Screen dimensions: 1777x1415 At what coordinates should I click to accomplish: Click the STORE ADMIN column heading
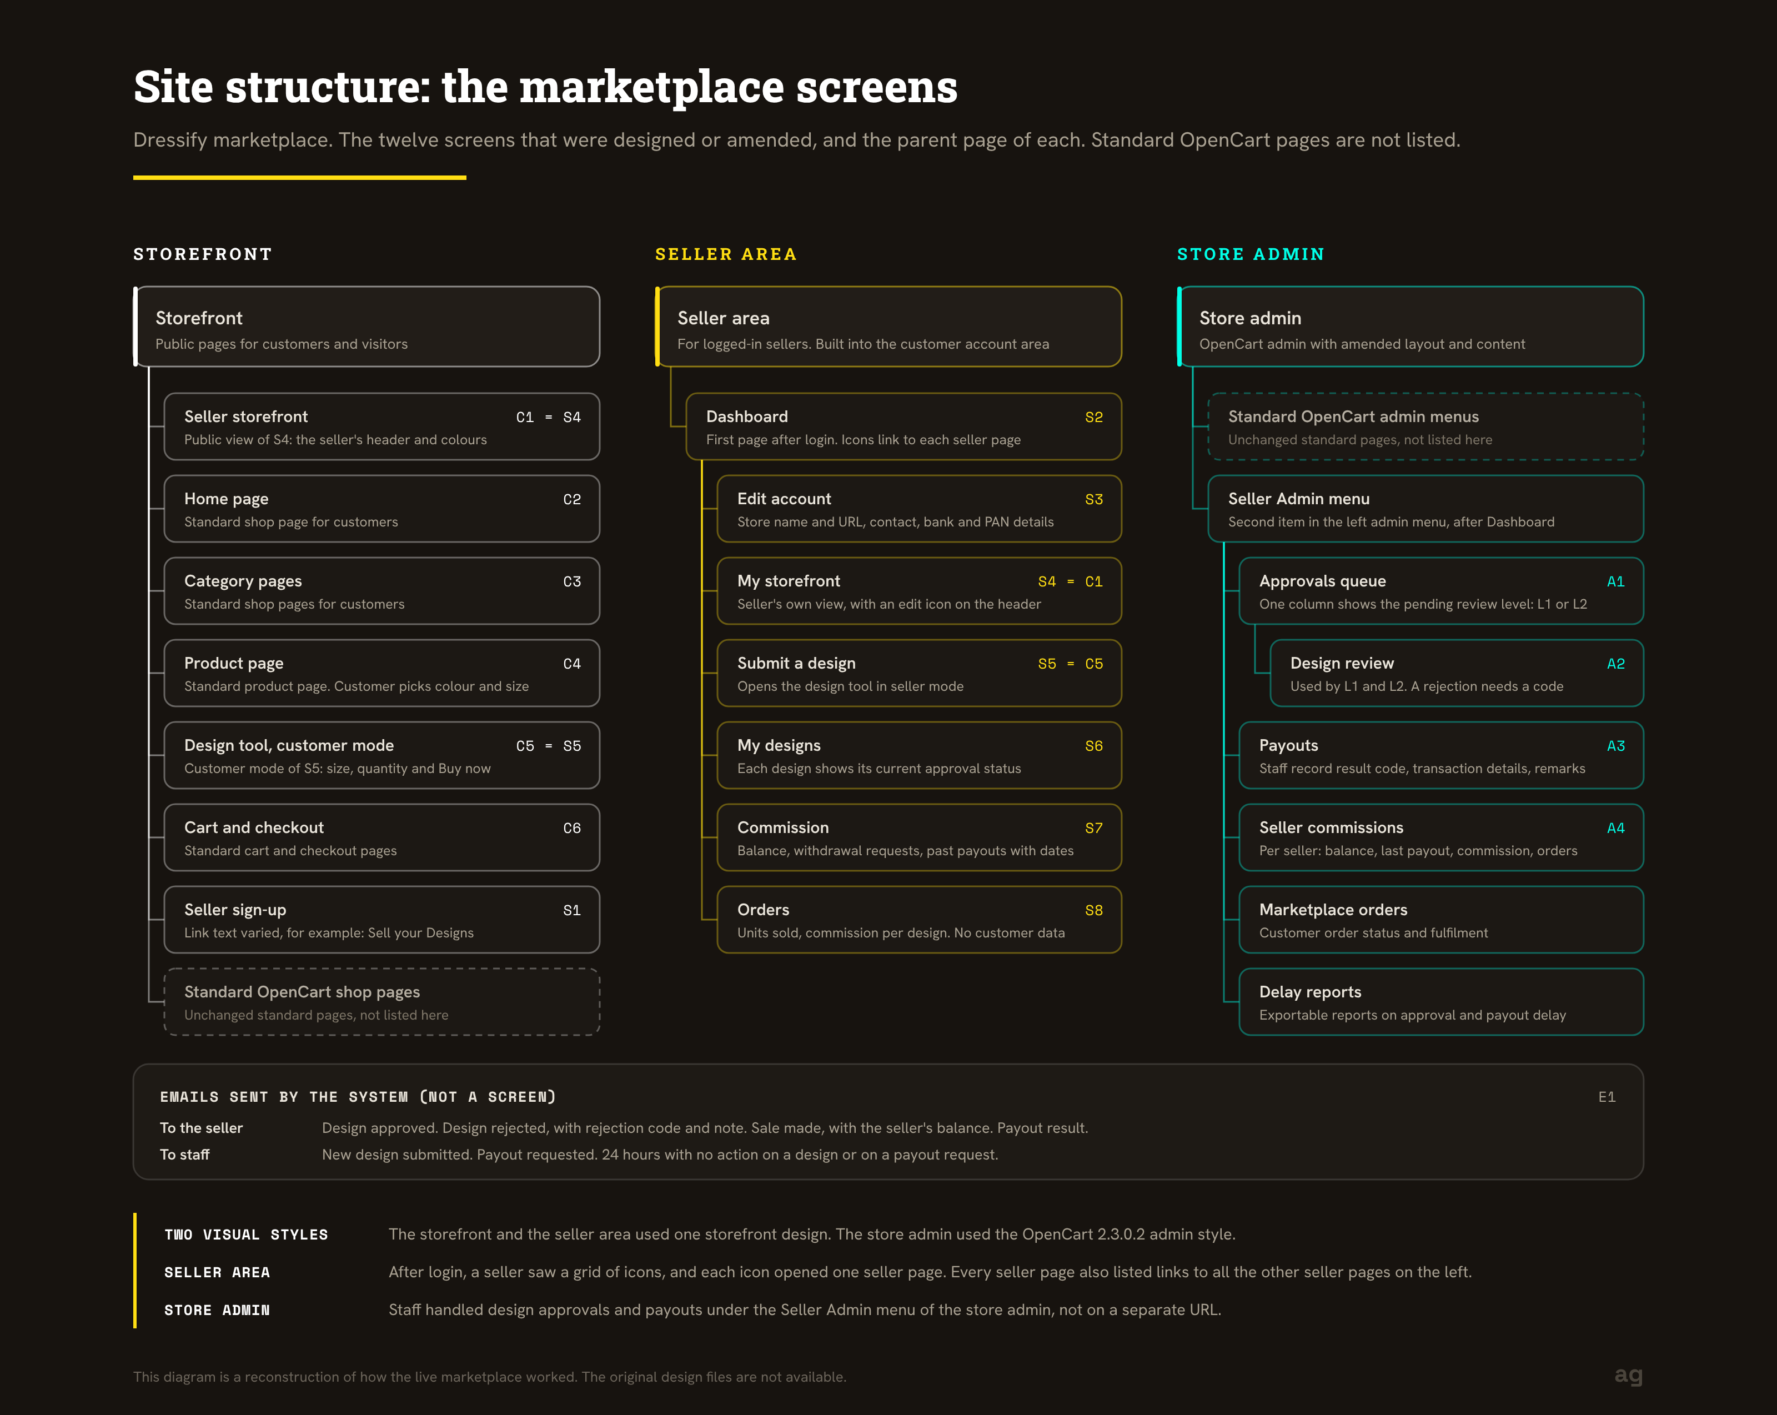pos(1251,254)
